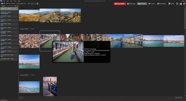Viewport: 186px width, 101px height.
Task: Select the moored gondolas portrait thumbnail
Action: click(x=50, y=87)
